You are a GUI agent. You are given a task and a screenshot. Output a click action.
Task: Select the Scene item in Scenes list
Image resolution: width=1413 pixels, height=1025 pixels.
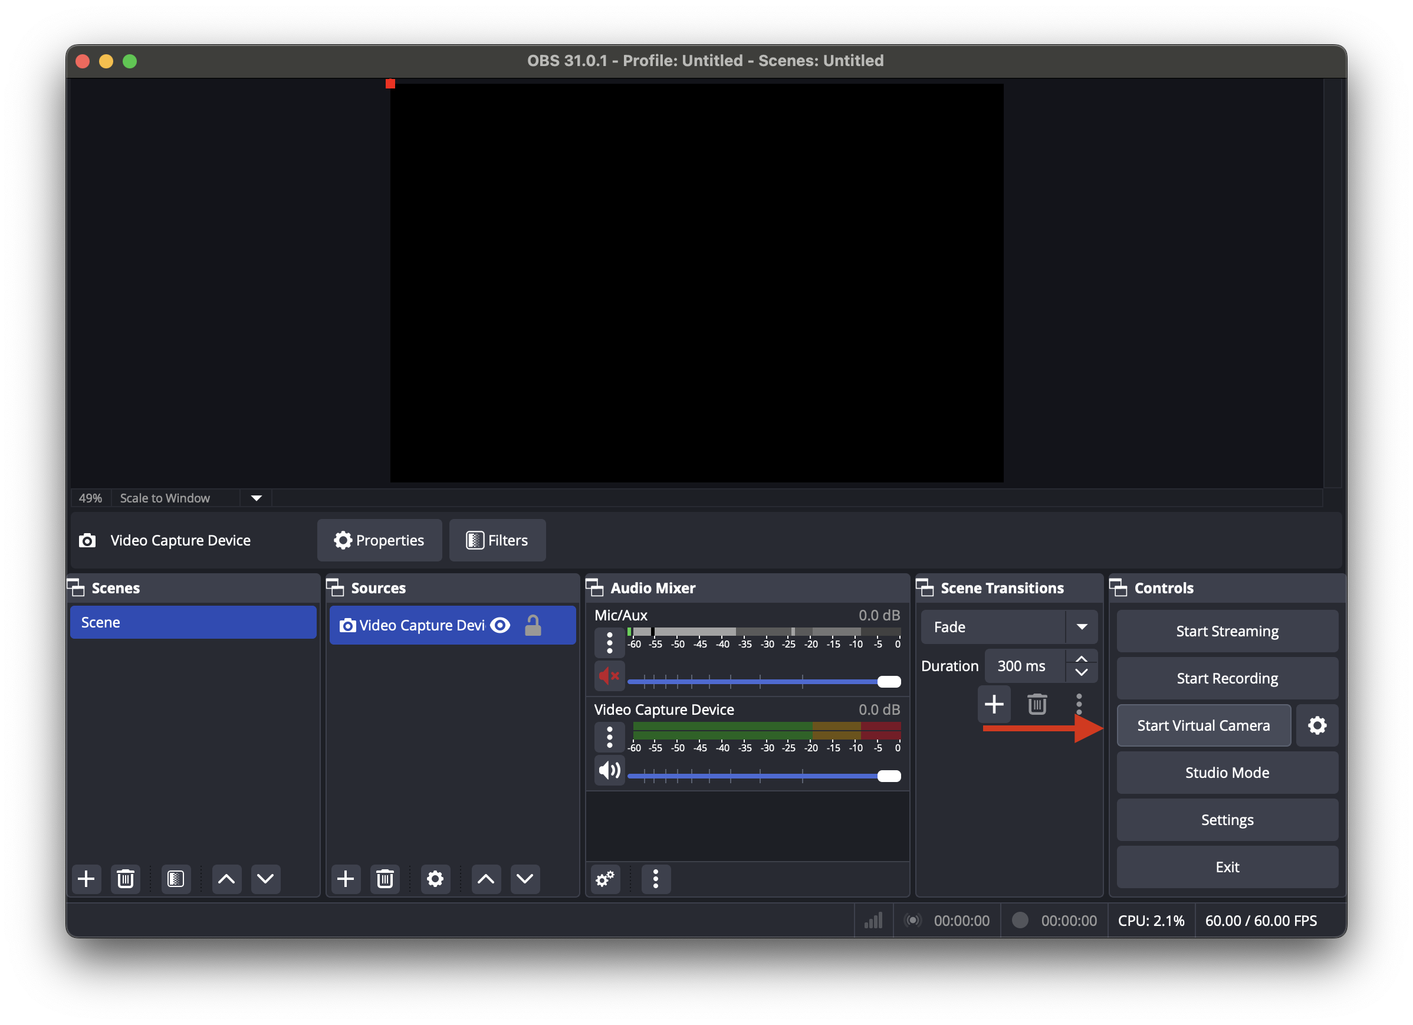[x=193, y=622]
